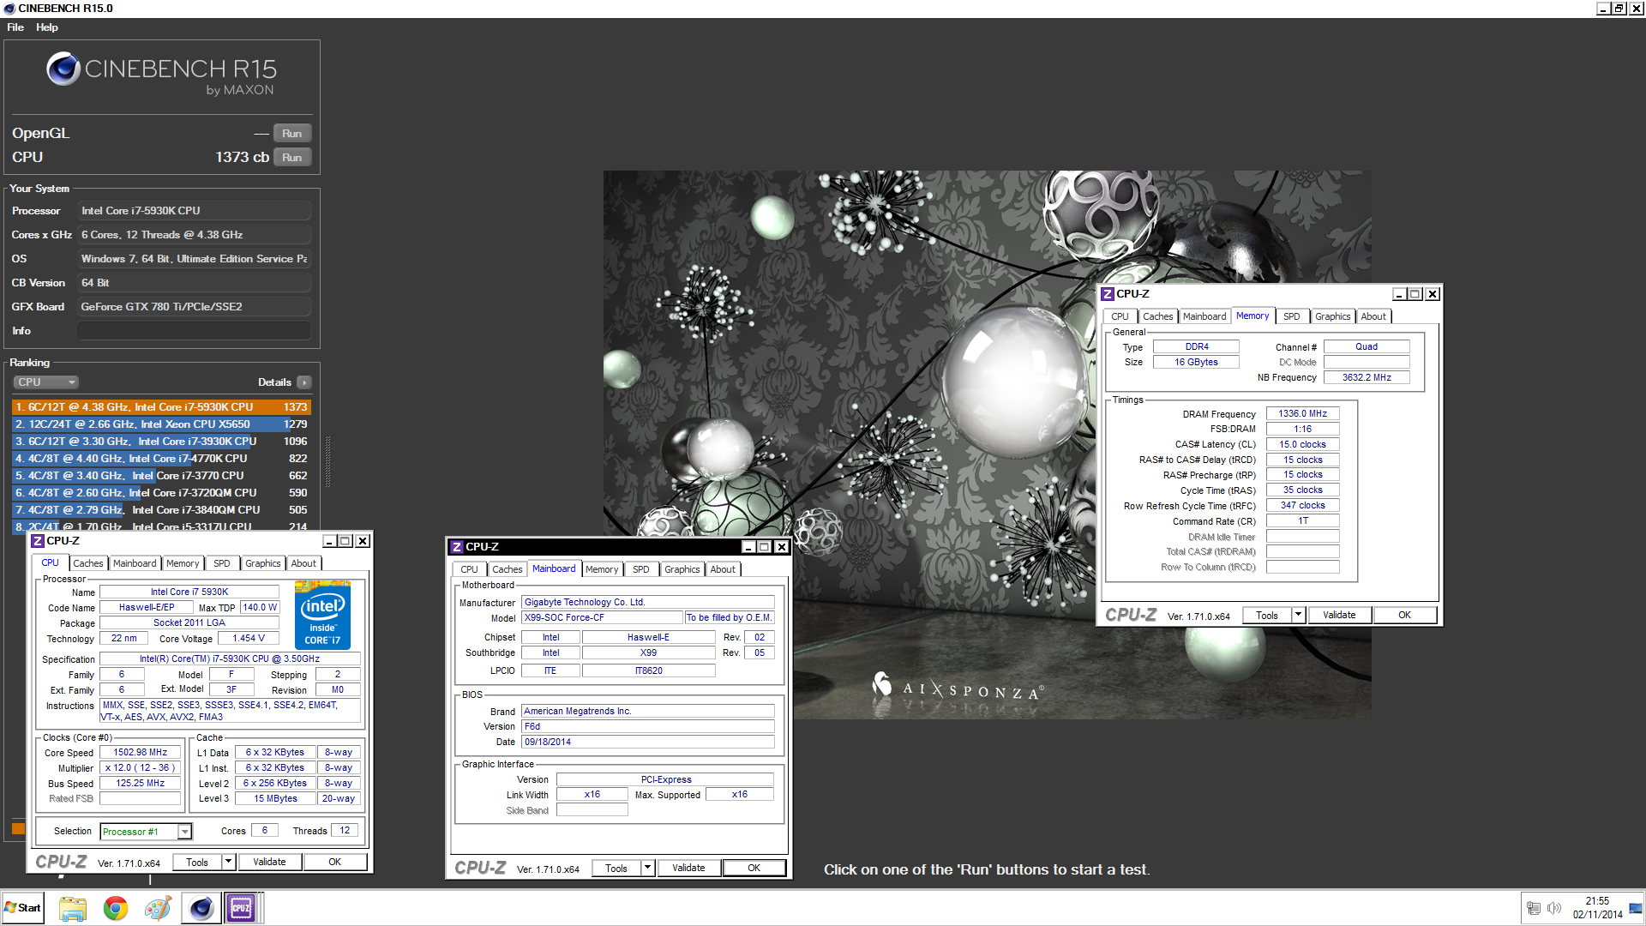
Task: Click Tools button in middle CPU-Z window
Action: coord(616,869)
